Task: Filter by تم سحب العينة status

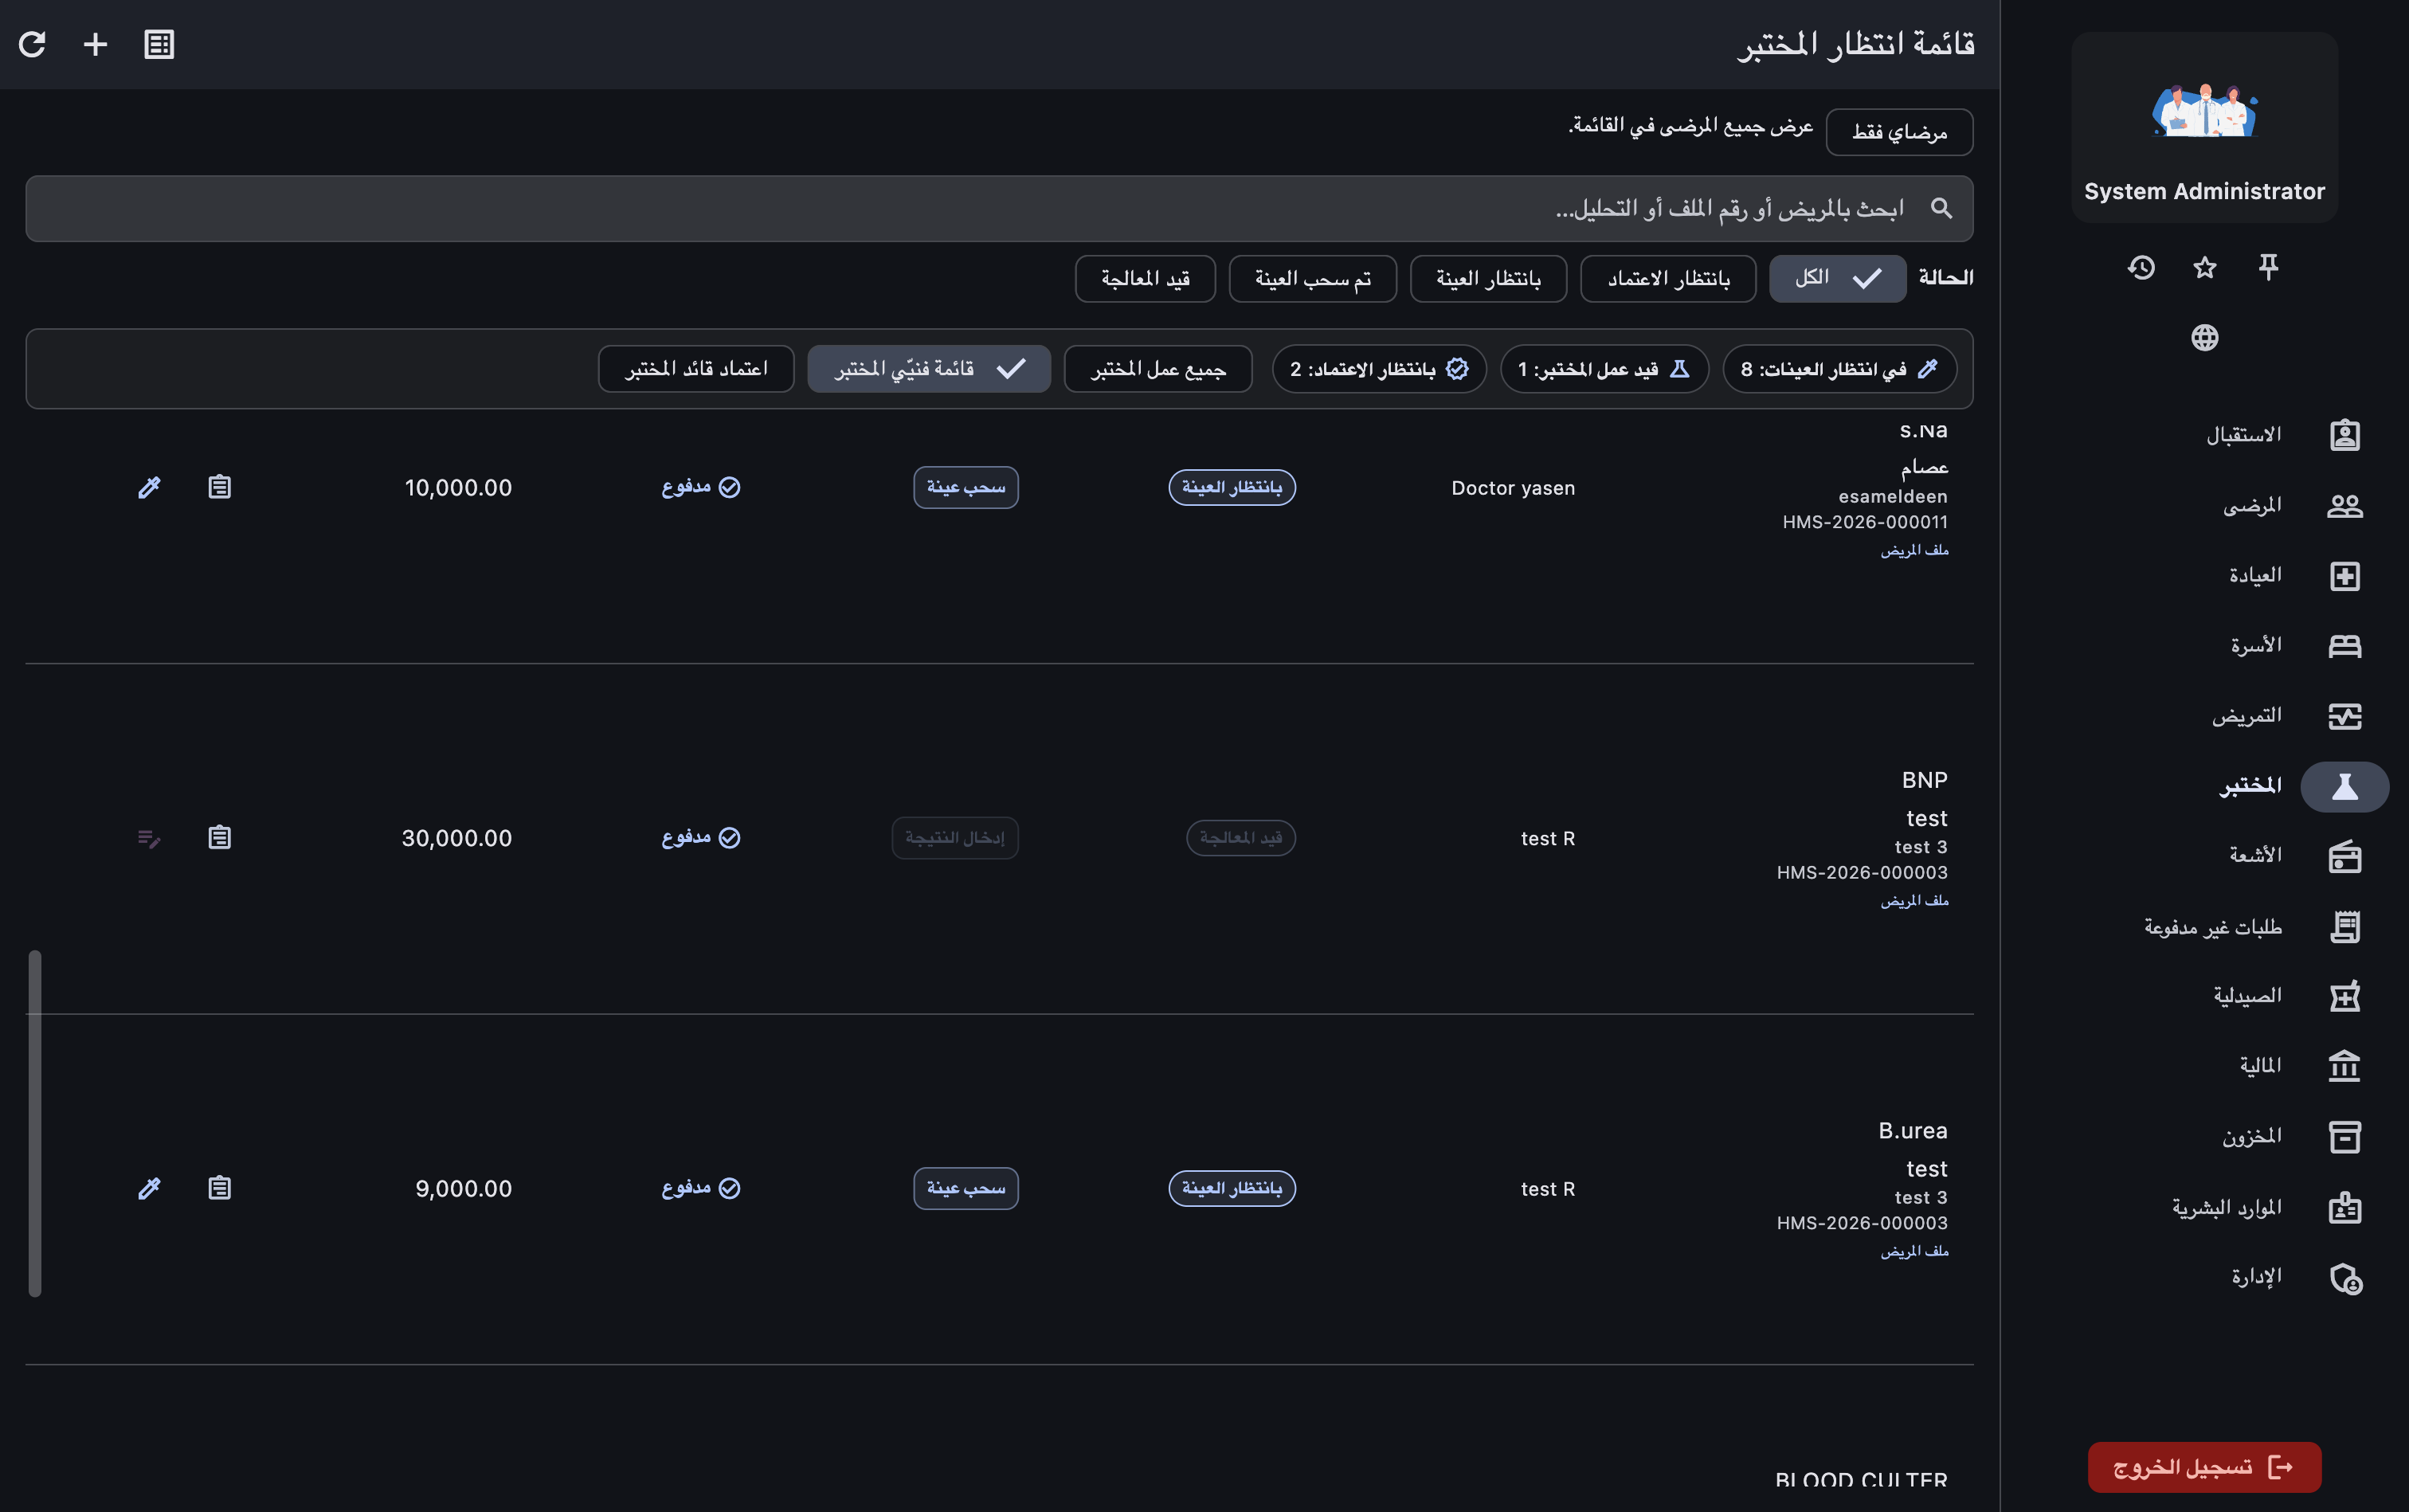Action: click(x=1312, y=278)
